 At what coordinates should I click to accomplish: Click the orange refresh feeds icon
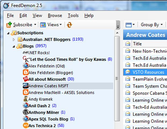tap(69, 25)
